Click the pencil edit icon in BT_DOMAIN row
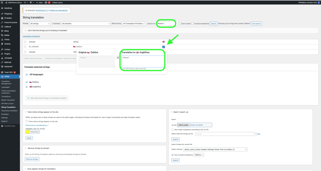The height and width of the screenshot is (171, 321). coord(163,47)
